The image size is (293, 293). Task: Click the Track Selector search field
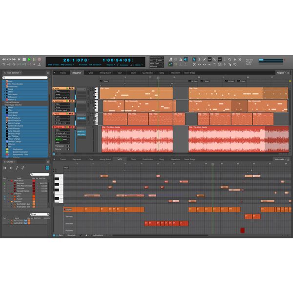[24, 77]
